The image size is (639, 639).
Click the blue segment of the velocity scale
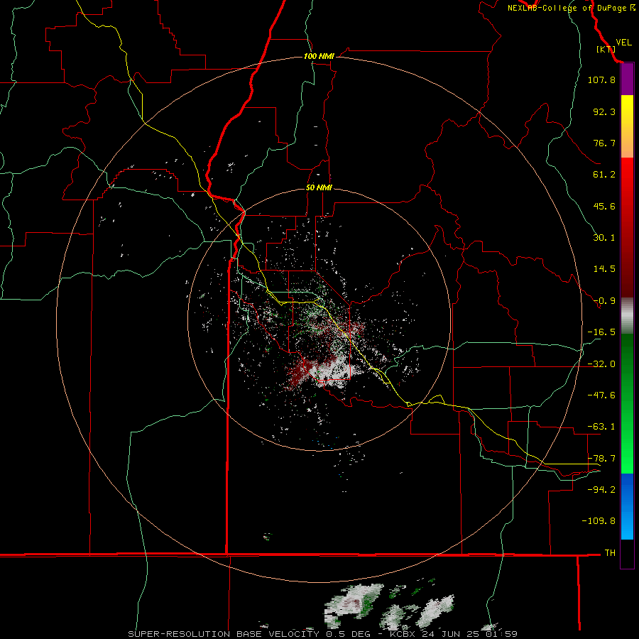tap(627, 506)
